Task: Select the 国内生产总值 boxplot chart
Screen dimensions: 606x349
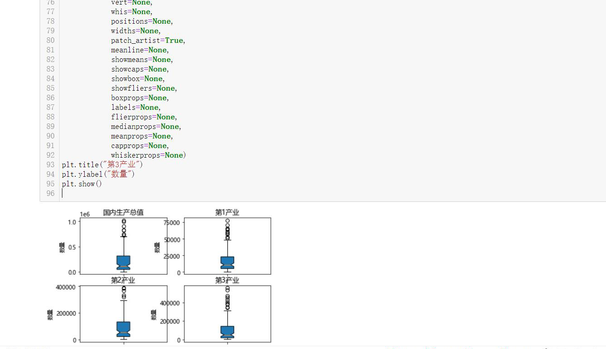Action: pyautogui.click(x=123, y=246)
